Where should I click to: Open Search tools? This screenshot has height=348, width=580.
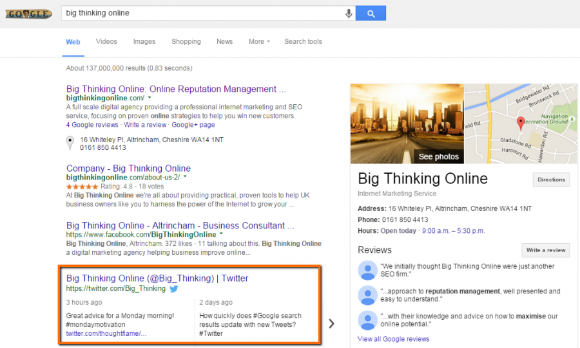pyautogui.click(x=303, y=42)
